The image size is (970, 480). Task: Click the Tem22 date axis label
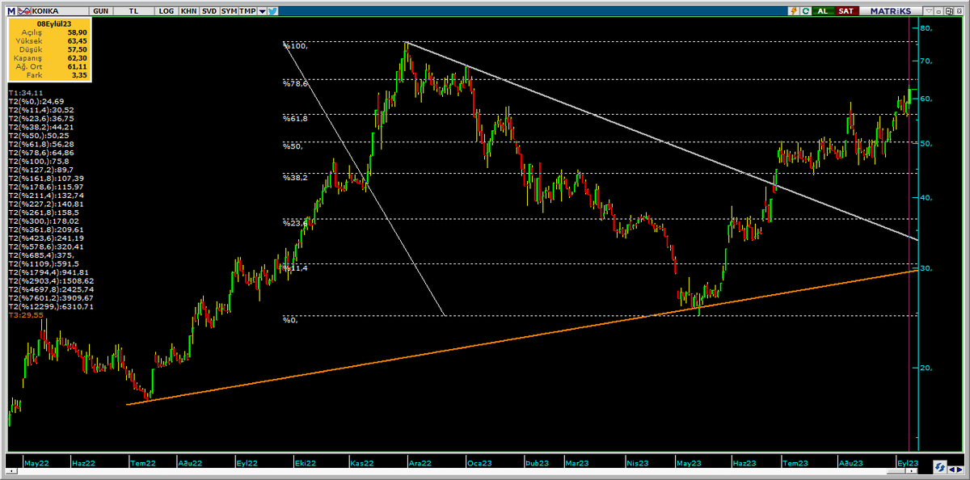pyautogui.click(x=141, y=463)
